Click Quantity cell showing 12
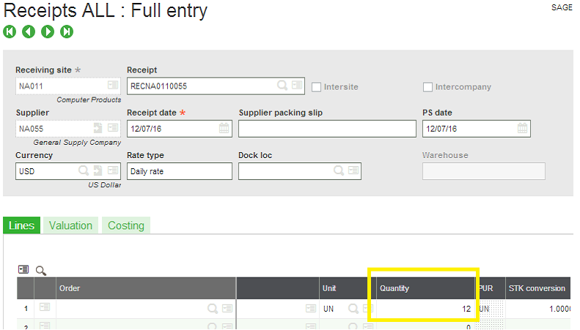This screenshot has height=330, width=580. point(425,309)
